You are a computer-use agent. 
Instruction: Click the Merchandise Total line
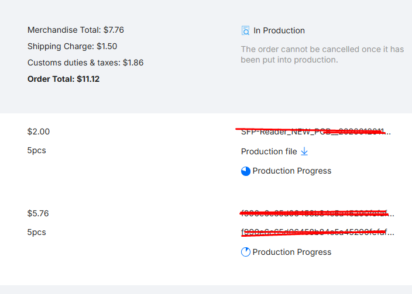coord(75,30)
